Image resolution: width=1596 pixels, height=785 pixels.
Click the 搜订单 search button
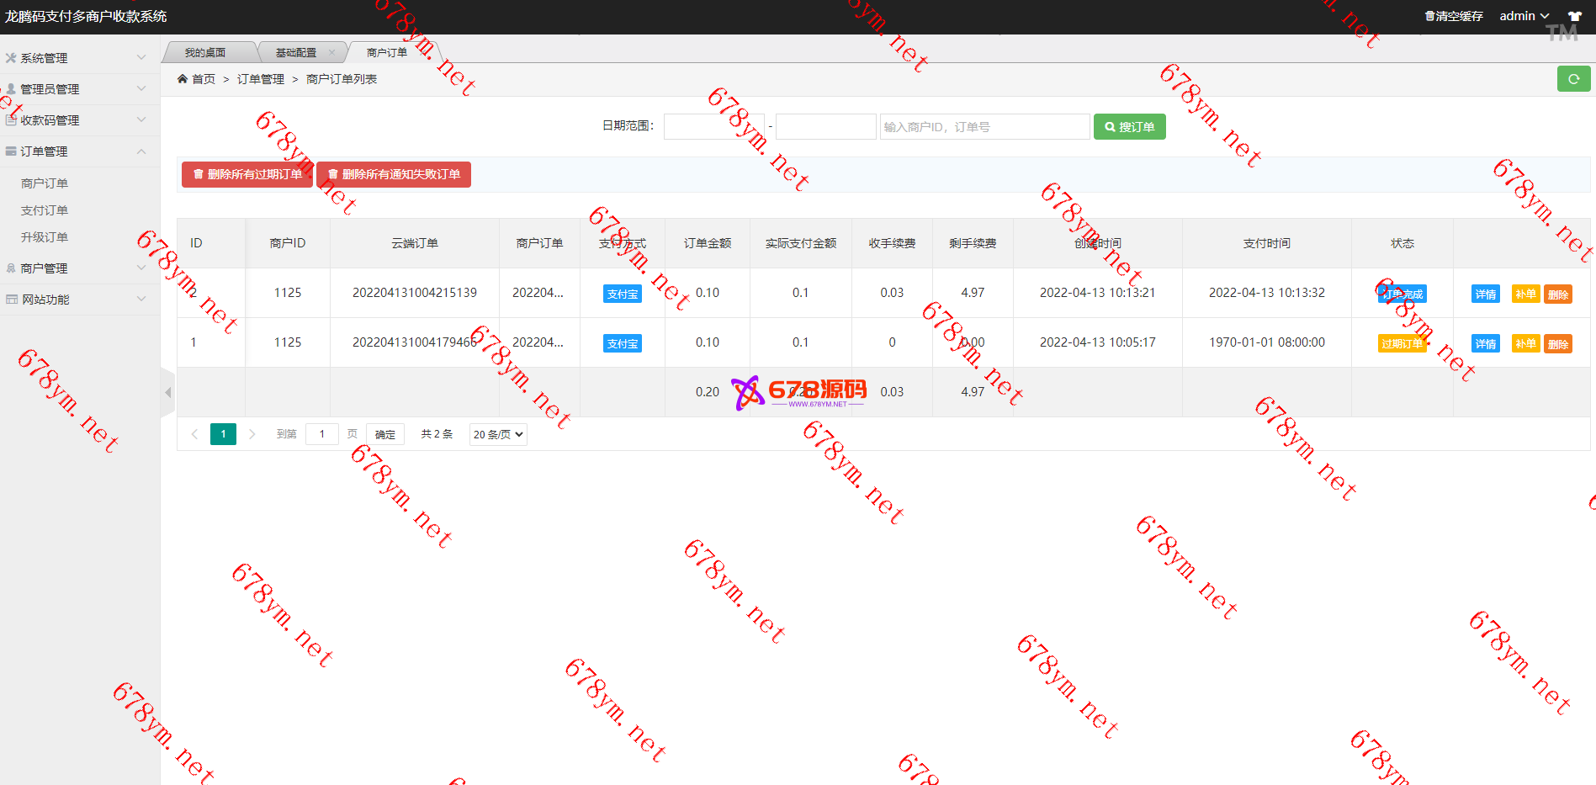[1129, 127]
